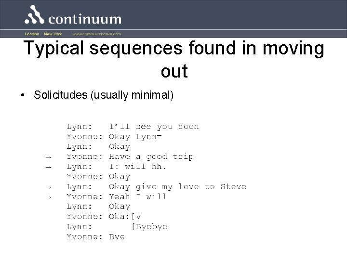Click the Continuum logo icon
The width and height of the screenshot is (347, 260).
[35, 14]
